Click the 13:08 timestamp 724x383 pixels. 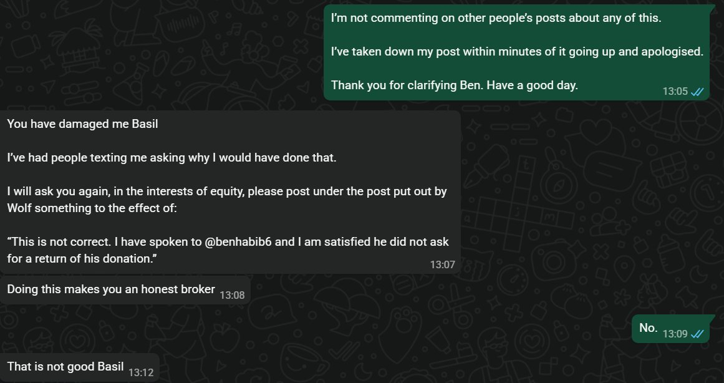pyautogui.click(x=232, y=294)
